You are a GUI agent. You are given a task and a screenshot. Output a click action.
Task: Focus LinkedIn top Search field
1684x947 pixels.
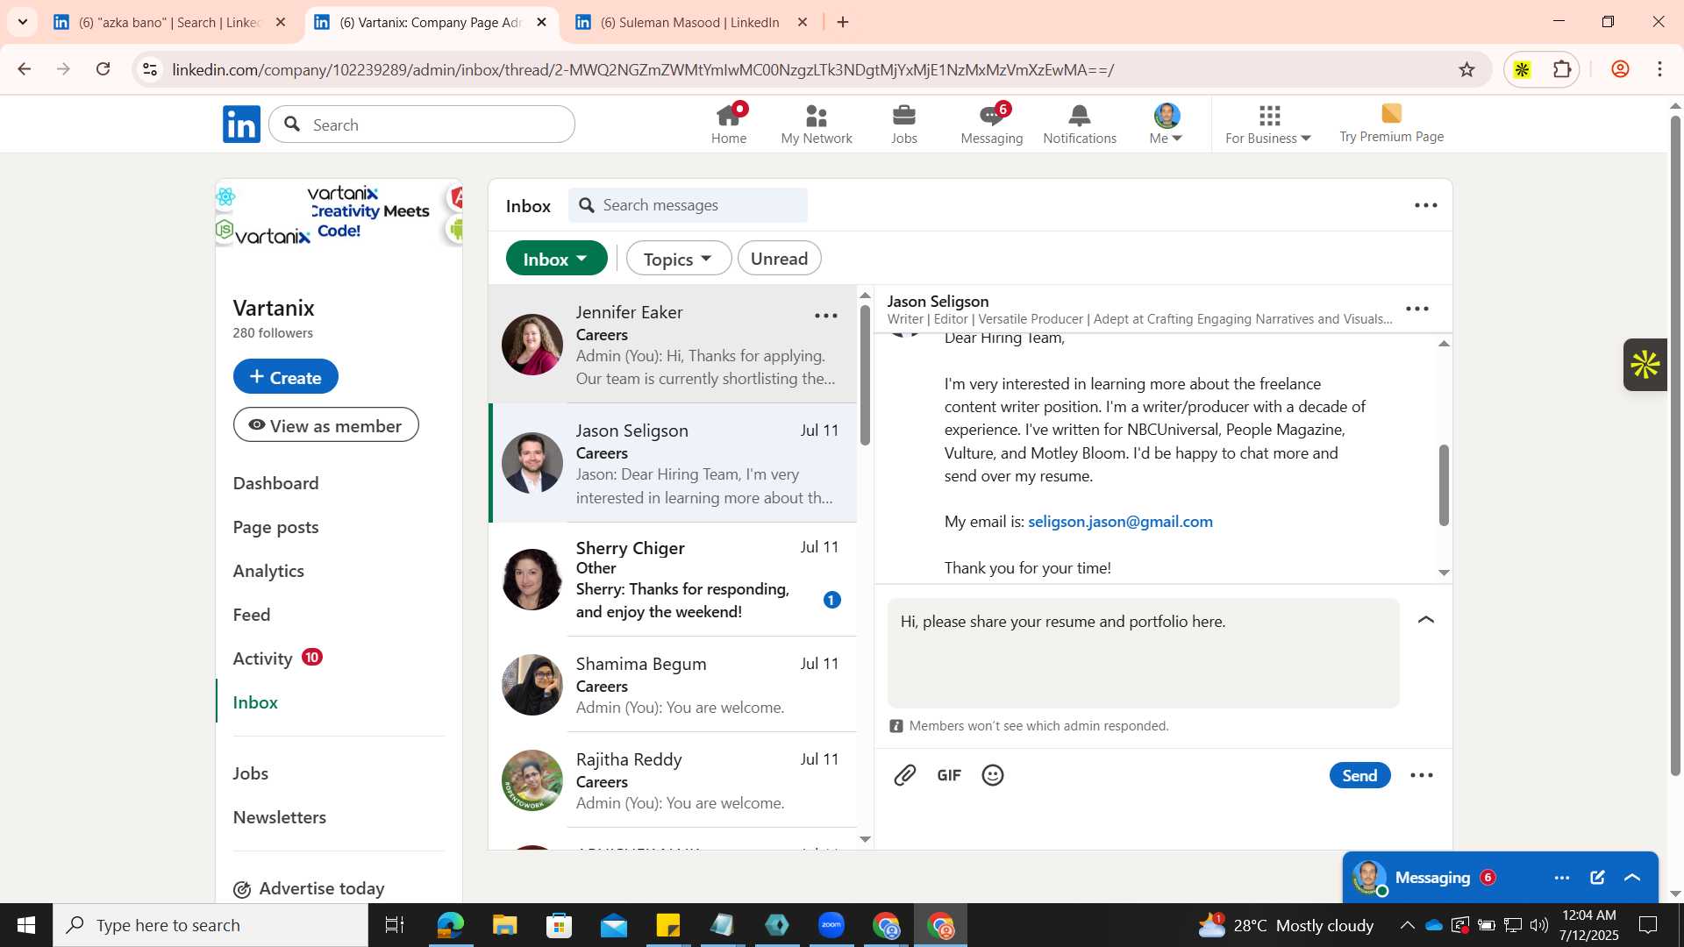(x=422, y=125)
